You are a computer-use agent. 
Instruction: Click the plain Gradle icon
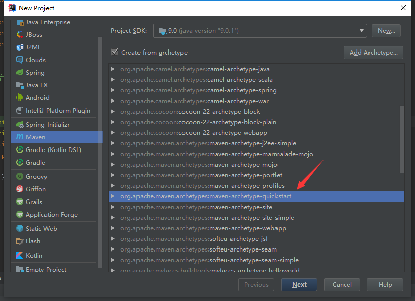[x=20, y=163]
